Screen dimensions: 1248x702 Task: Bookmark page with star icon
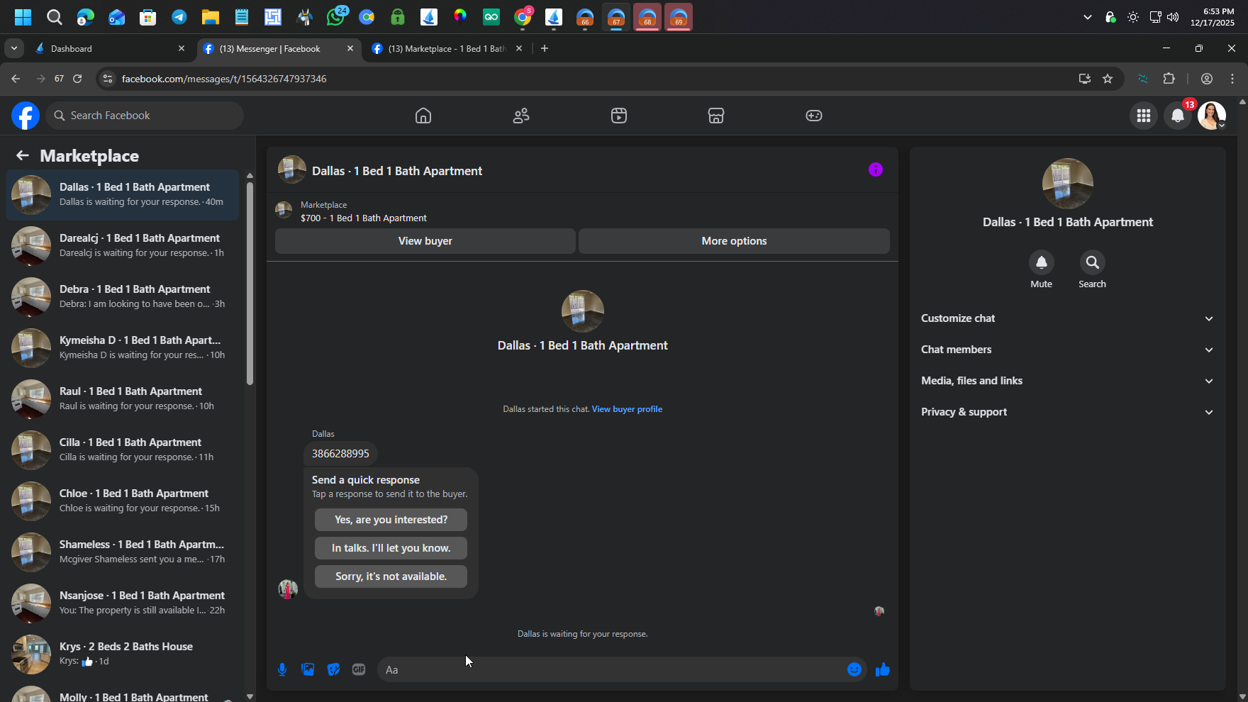coord(1108,79)
